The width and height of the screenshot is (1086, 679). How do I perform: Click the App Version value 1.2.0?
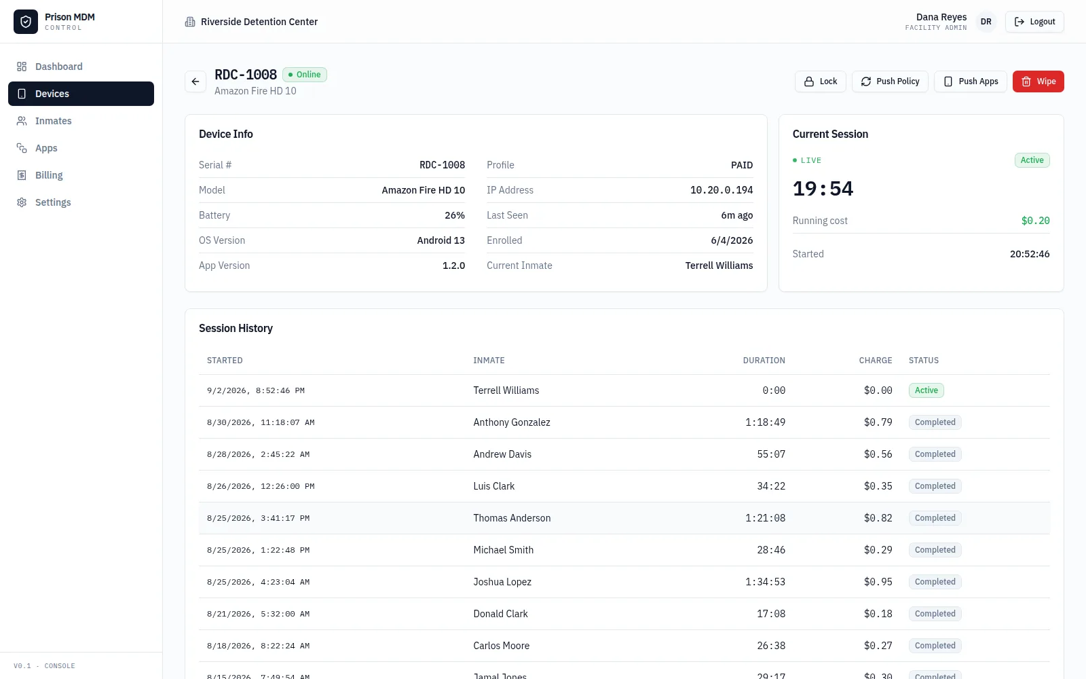453,265
